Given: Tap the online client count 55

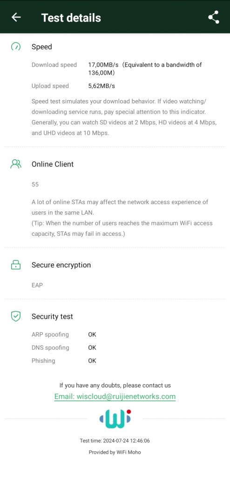Looking at the screenshot, I should [x=35, y=184].
